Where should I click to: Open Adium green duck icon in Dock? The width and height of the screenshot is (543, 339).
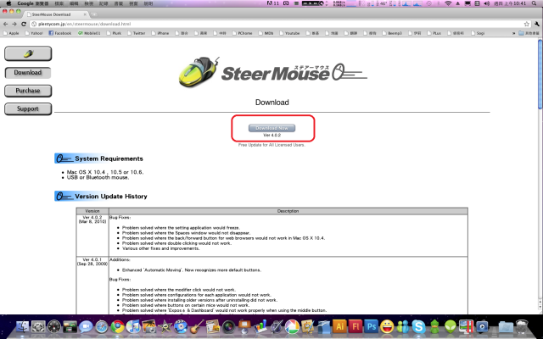pos(434,326)
